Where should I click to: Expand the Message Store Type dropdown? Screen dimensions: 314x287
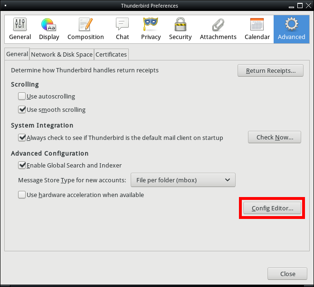pyautogui.click(x=183, y=180)
